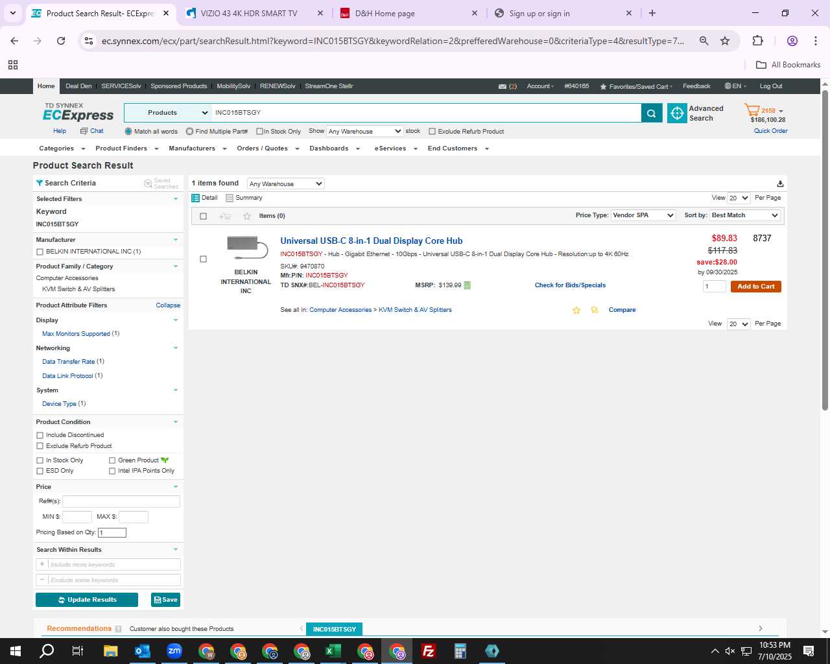Switch to Summary view icon
This screenshot has height=664, width=830.
(x=230, y=198)
